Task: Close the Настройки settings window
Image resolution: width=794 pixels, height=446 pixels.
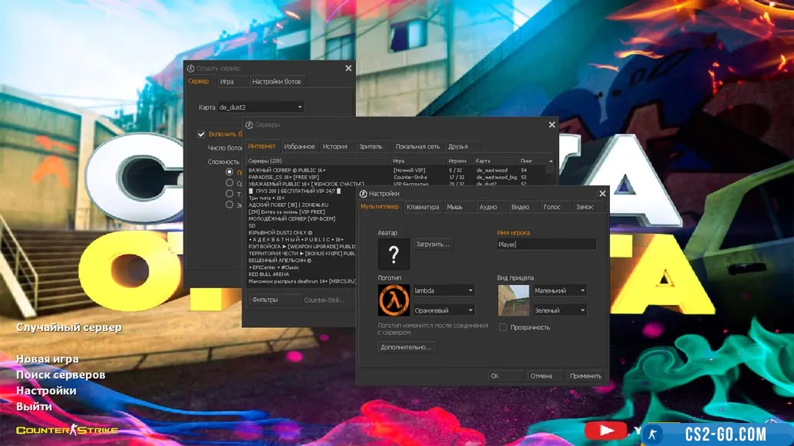Action: click(602, 194)
